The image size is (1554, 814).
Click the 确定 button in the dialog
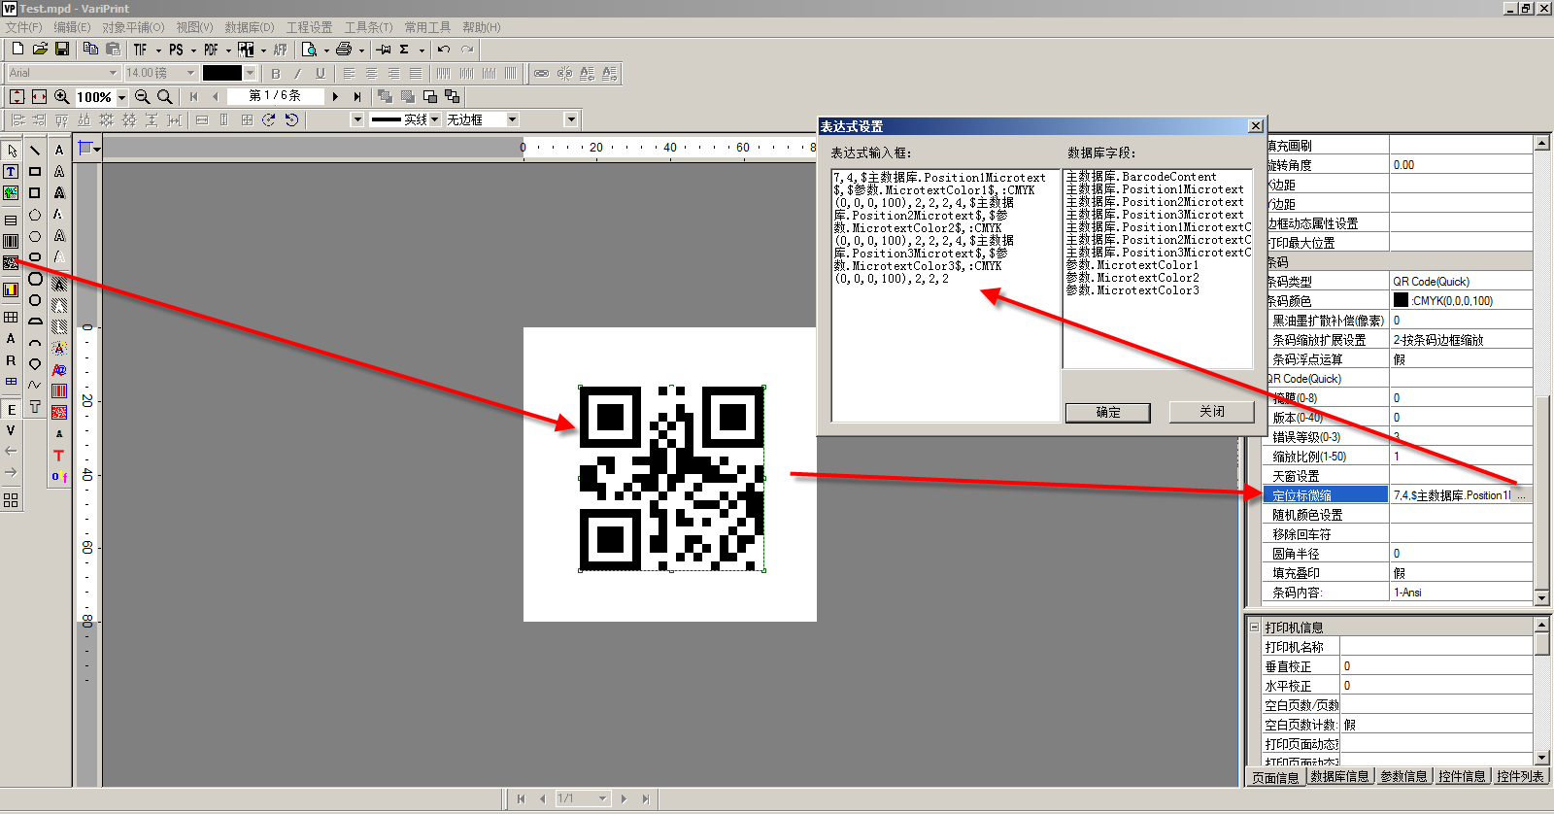point(1108,413)
